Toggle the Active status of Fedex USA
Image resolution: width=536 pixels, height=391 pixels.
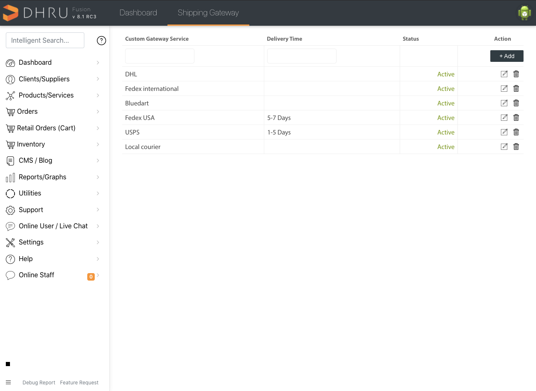coord(446,117)
